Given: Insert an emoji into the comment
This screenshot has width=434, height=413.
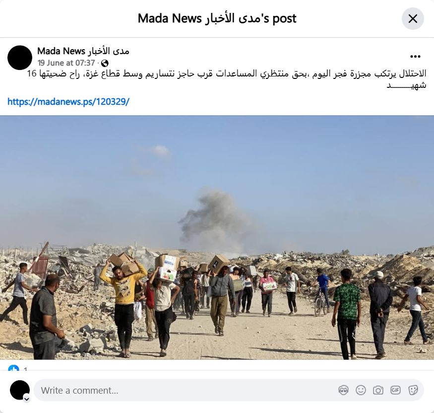Looking at the screenshot, I should (361, 390).
